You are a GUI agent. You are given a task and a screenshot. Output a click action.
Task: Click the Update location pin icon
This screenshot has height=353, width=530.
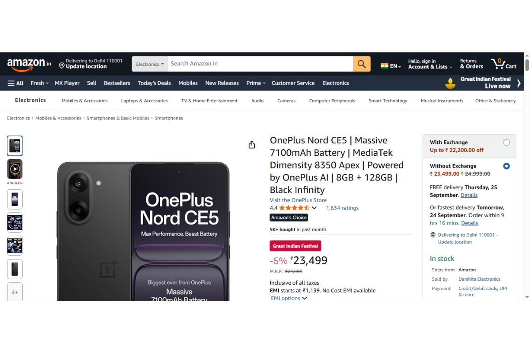(x=61, y=65)
